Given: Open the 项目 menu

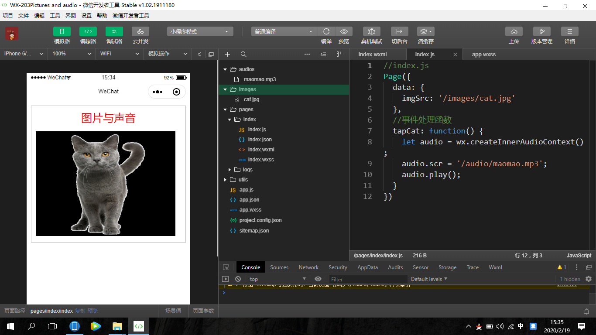Looking at the screenshot, I should click(8, 16).
